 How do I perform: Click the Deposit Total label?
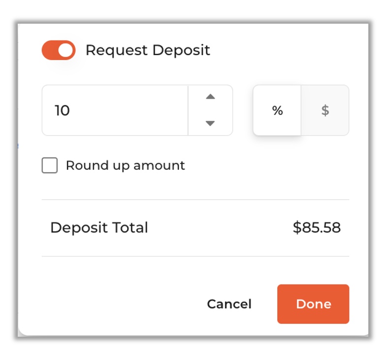[x=99, y=227]
